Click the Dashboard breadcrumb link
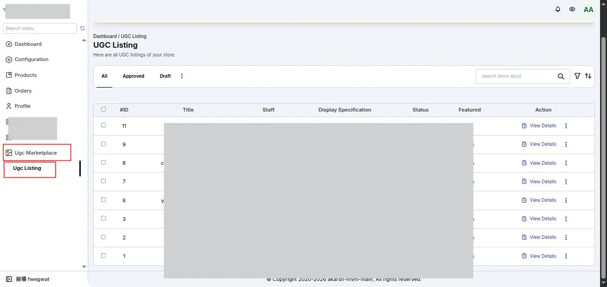The image size is (607, 287). [x=105, y=36]
